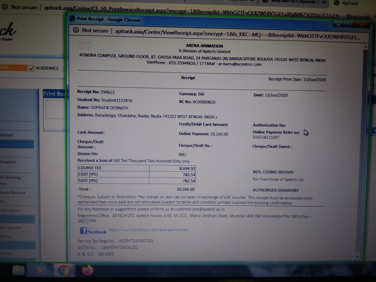Click the Total amount 10,260.00
Viewport: 376px width, 282px height.
[185, 189]
